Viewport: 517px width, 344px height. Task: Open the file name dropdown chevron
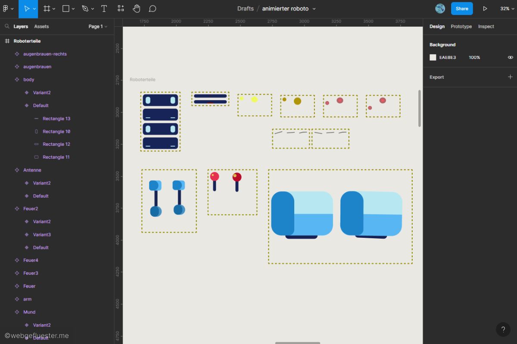coord(314,9)
